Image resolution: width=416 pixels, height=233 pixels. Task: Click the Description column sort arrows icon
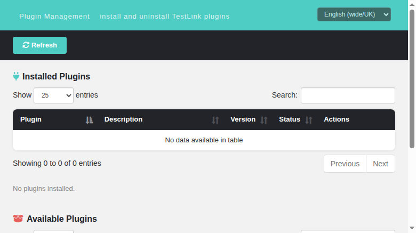pos(215,120)
